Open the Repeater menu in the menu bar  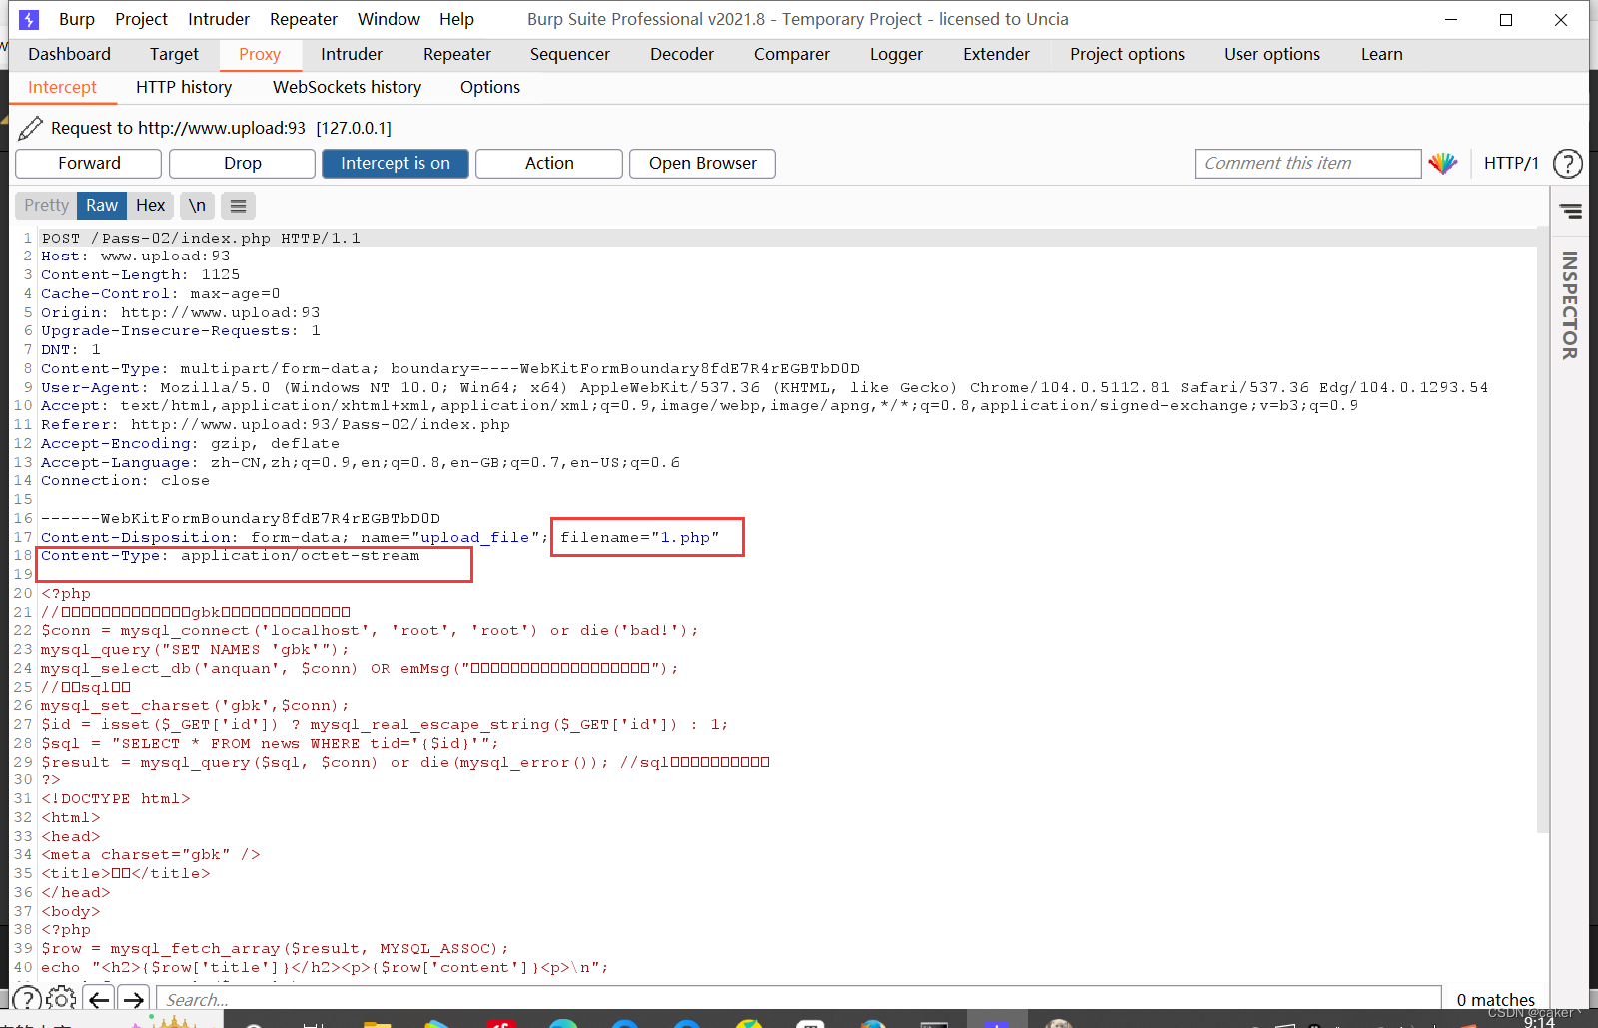[303, 18]
